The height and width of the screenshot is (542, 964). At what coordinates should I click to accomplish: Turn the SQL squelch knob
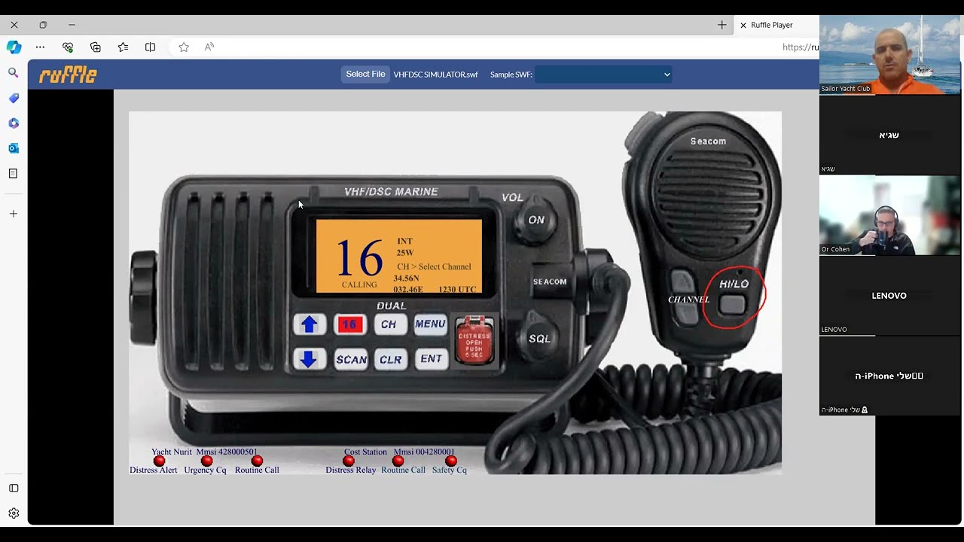539,339
